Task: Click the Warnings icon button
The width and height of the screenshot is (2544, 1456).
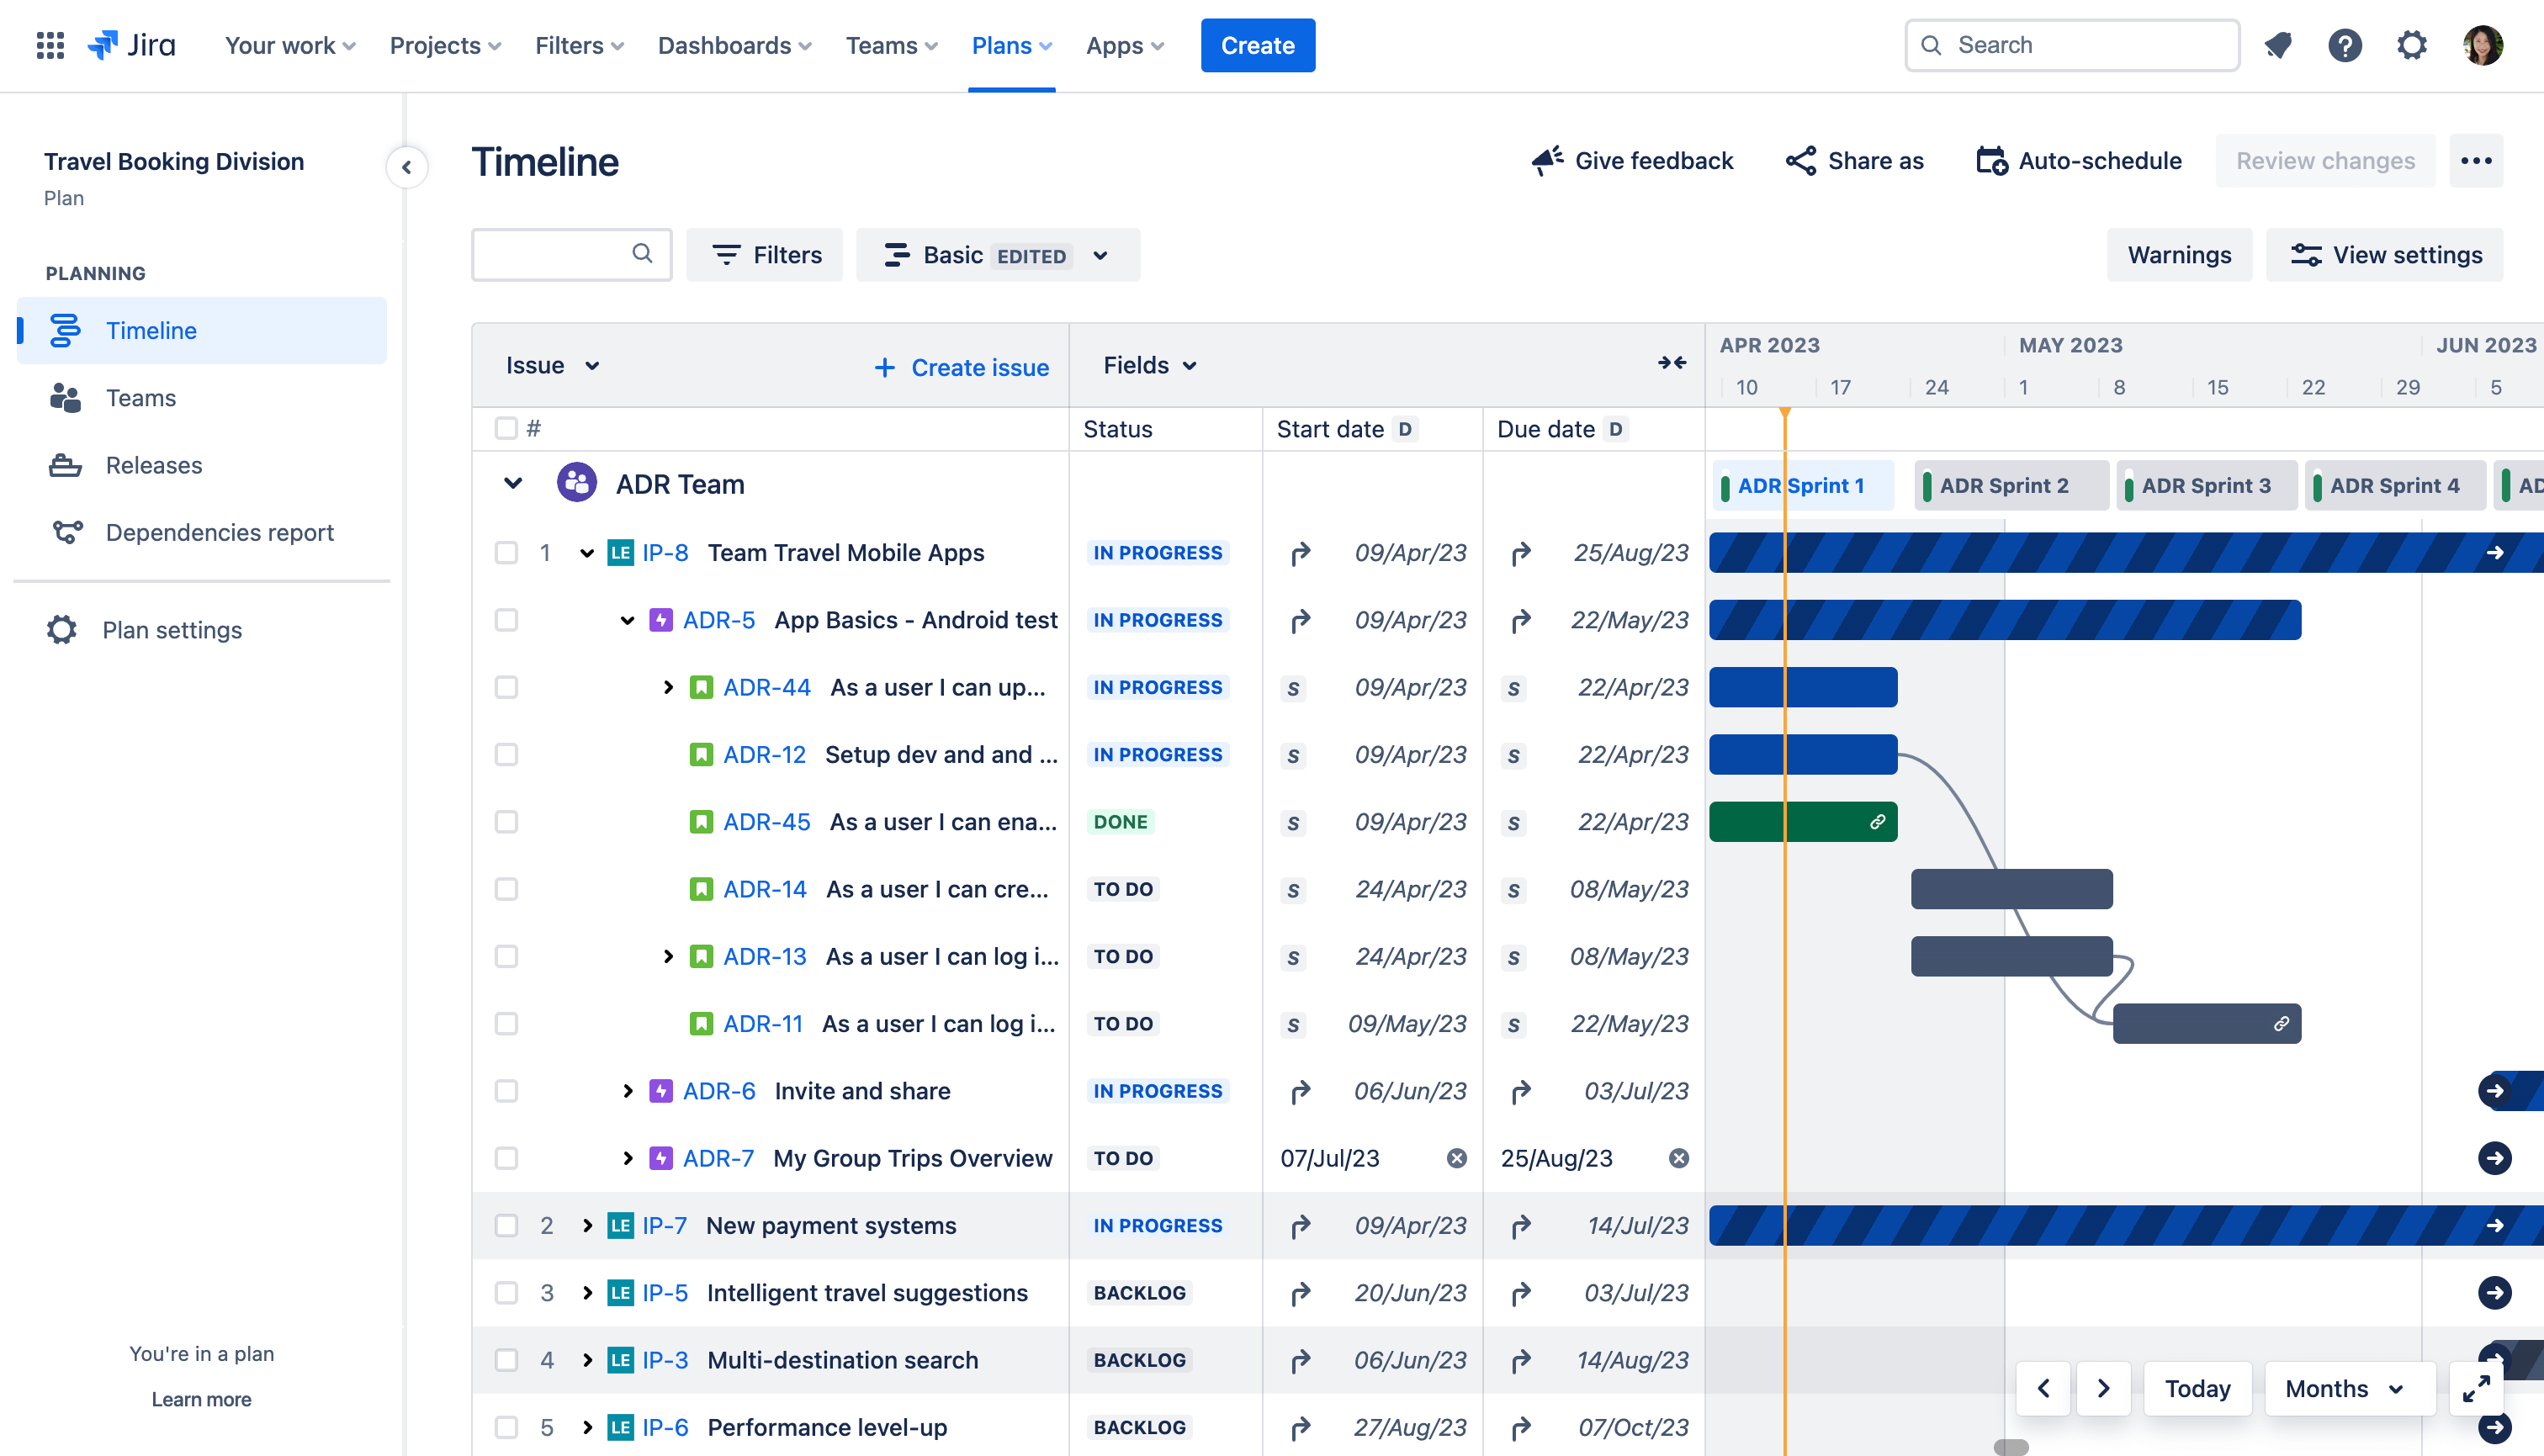Action: [2179, 253]
